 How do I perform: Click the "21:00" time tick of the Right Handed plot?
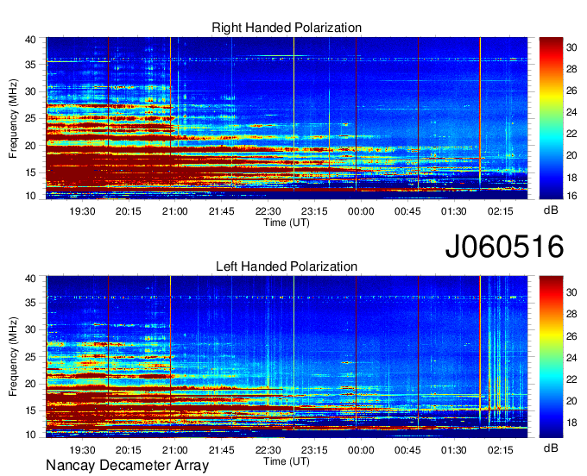[175, 211]
